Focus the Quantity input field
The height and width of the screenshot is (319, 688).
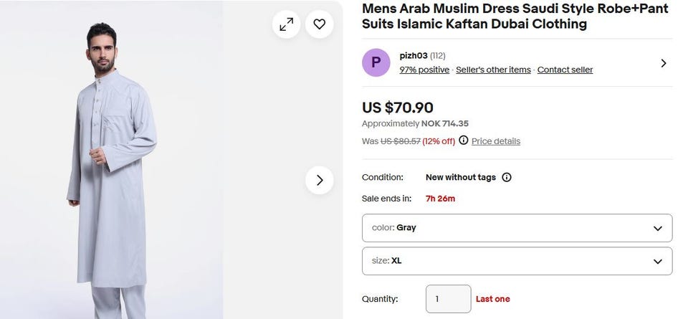click(448, 299)
